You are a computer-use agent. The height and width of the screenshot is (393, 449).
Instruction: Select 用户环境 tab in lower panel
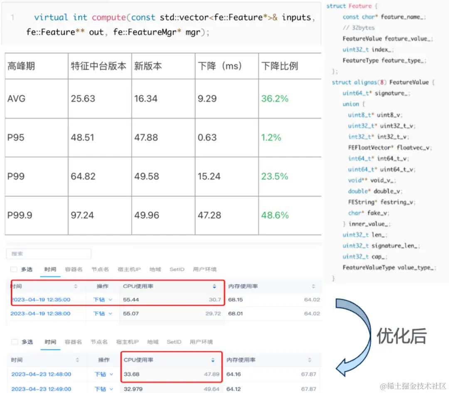201,342
